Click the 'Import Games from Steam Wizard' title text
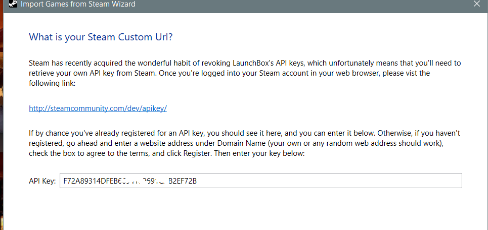This screenshot has width=488, height=230. click(x=78, y=5)
